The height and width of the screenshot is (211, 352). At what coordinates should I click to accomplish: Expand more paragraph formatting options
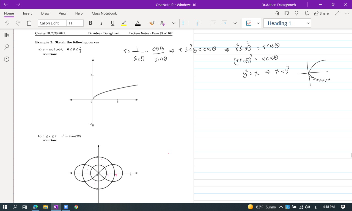pyautogui.click(x=235, y=23)
